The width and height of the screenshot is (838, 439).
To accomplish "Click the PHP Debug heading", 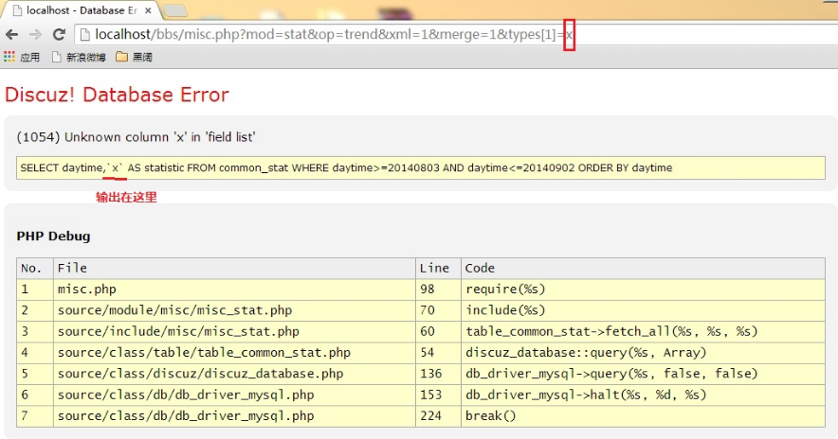I will tap(53, 237).
